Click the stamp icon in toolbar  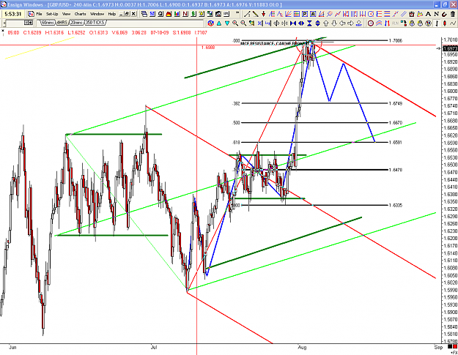tap(359, 23)
